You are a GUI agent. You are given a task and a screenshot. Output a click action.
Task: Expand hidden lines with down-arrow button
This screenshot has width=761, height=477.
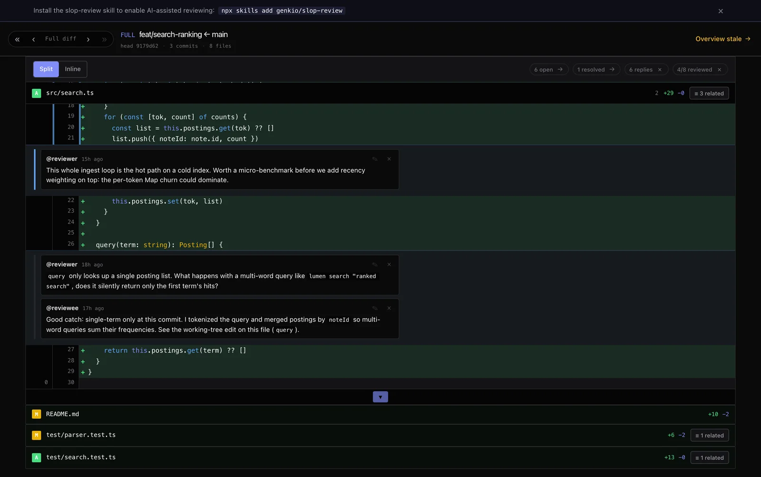(x=380, y=397)
